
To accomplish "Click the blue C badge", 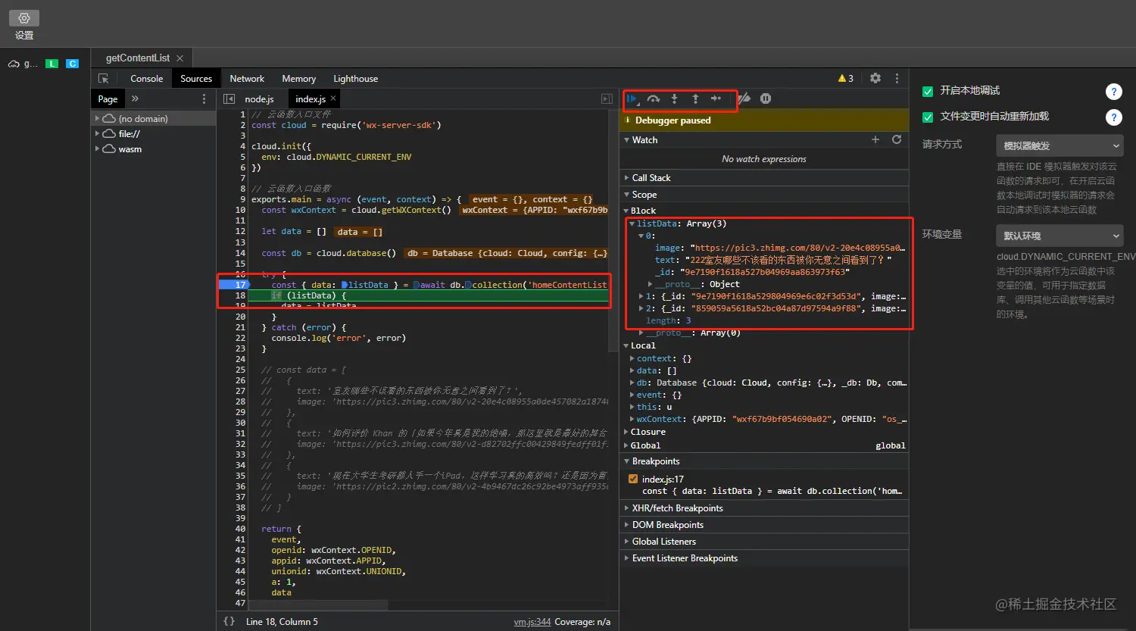I will coord(73,64).
